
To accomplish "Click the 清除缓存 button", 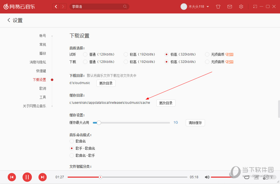I will pos(195,123).
